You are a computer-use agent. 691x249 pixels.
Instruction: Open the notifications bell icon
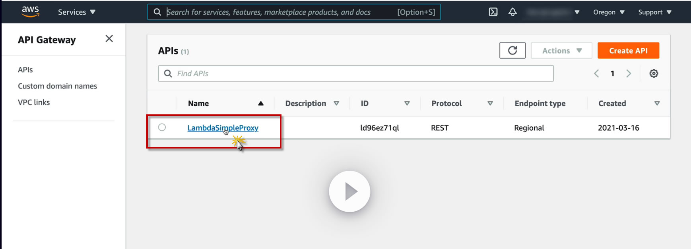[513, 12]
